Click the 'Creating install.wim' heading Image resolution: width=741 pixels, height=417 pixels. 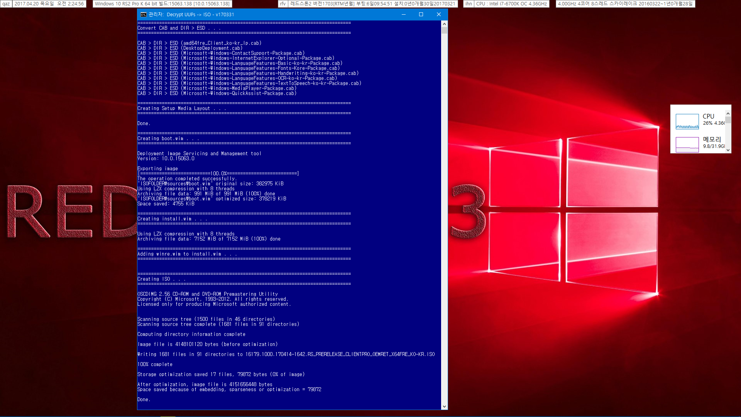pyautogui.click(x=173, y=219)
